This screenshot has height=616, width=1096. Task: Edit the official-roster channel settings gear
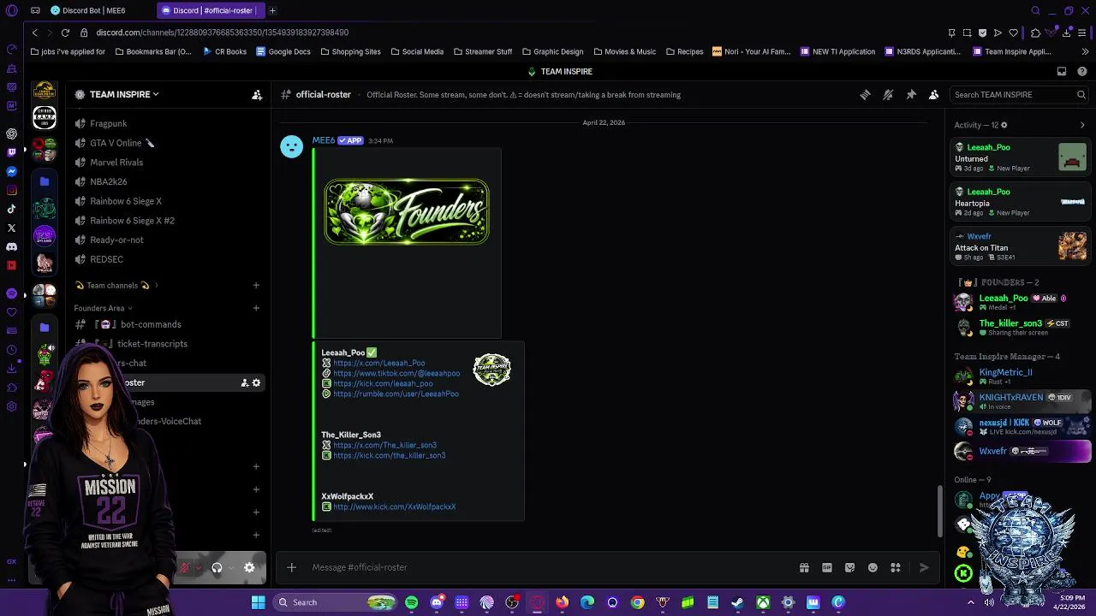tap(256, 383)
